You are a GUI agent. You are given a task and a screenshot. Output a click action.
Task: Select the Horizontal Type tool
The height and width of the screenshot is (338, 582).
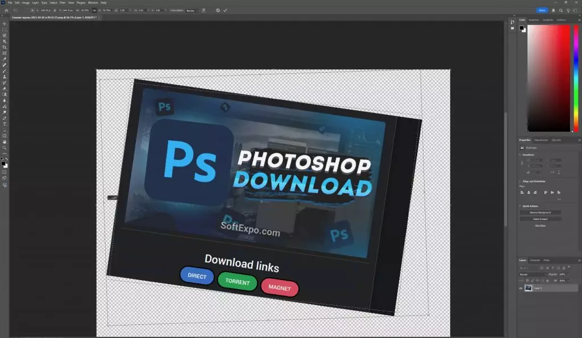pos(5,124)
